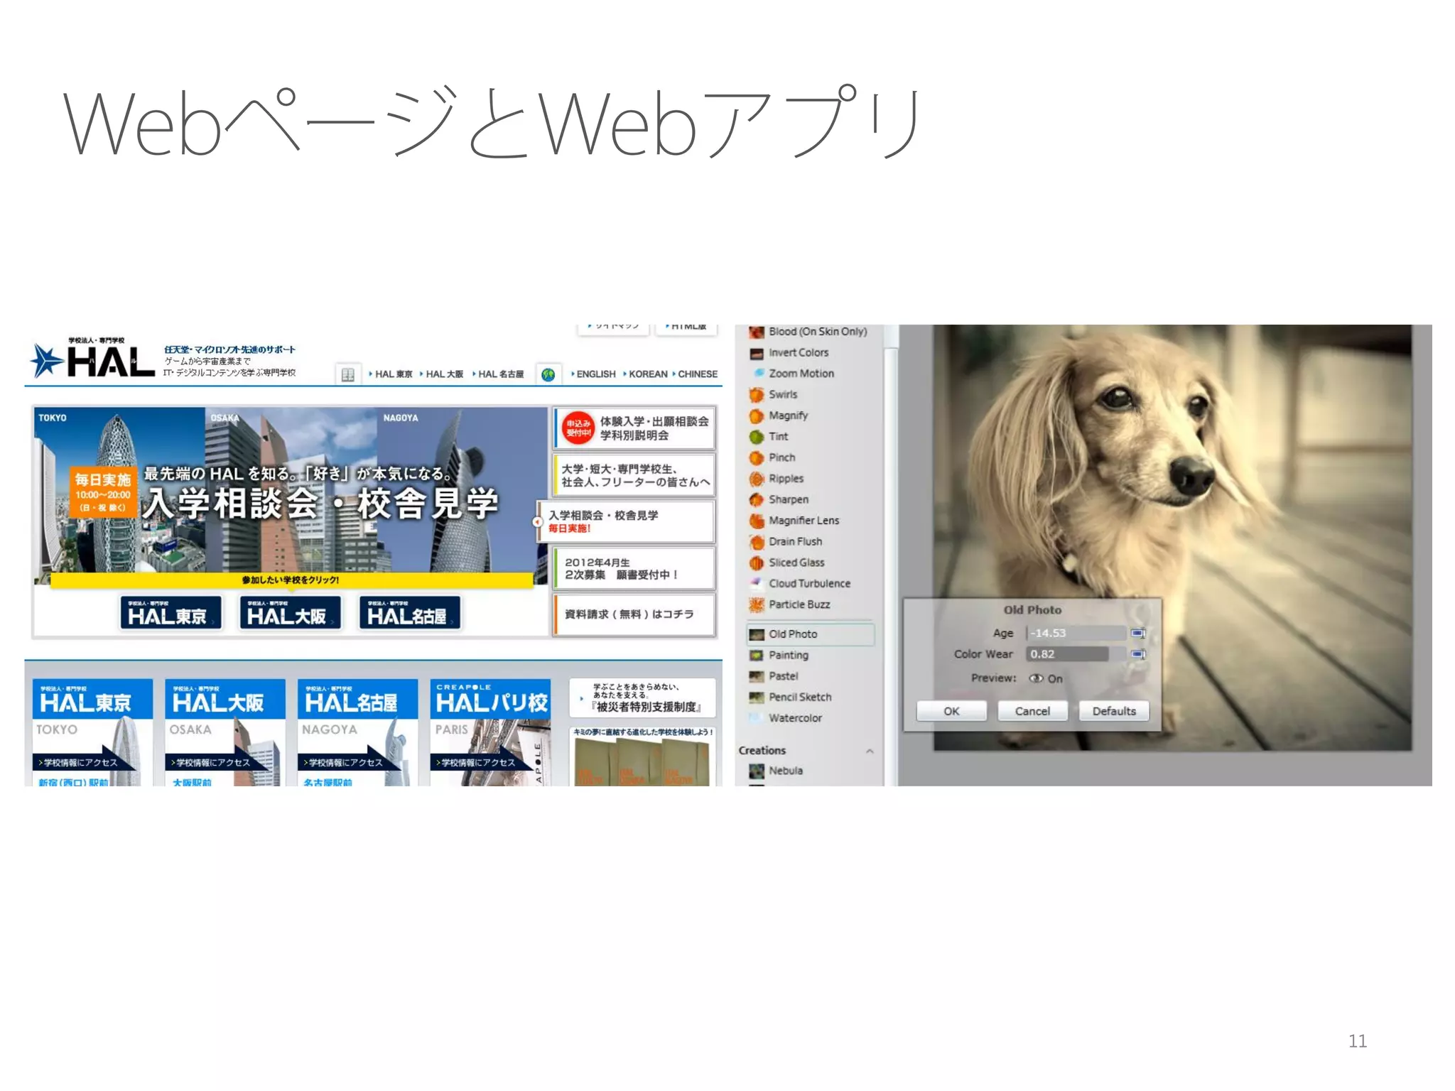This screenshot has height=1091, width=1455.
Task: Open the ENGLISH language menu item
Action: [x=595, y=374]
